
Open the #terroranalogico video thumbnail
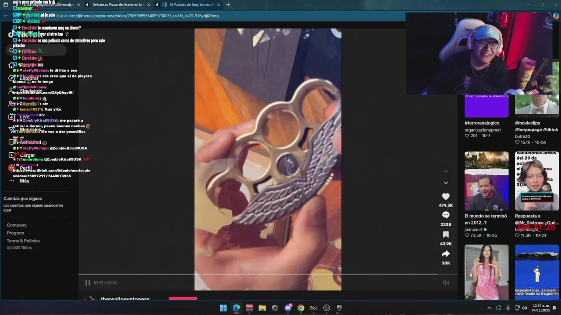(486, 105)
